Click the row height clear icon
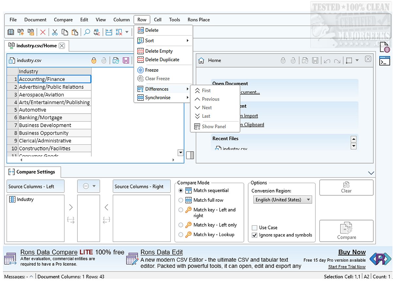The image size is (394, 281). [119, 32]
